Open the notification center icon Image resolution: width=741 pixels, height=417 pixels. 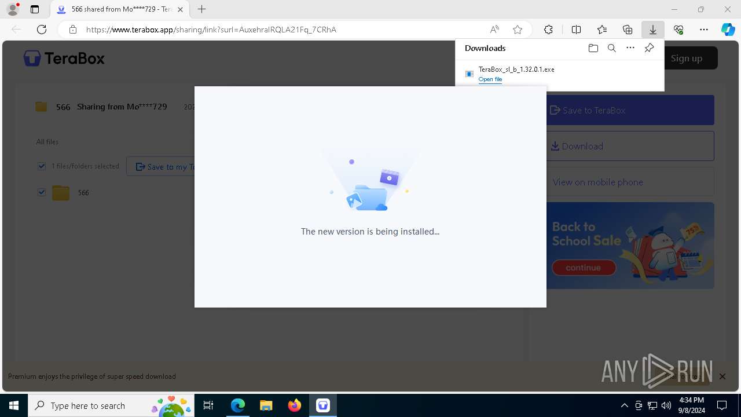(x=722, y=405)
